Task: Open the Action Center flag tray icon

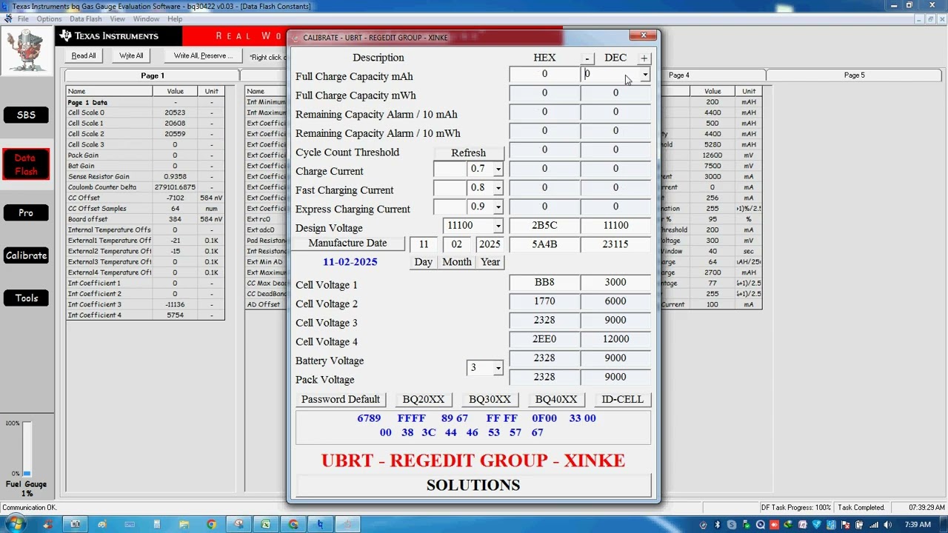Action: [x=846, y=524]
